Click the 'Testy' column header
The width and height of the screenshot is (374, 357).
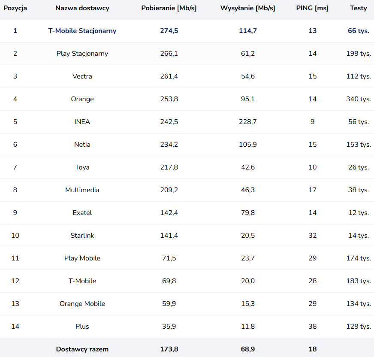point(359,8)
